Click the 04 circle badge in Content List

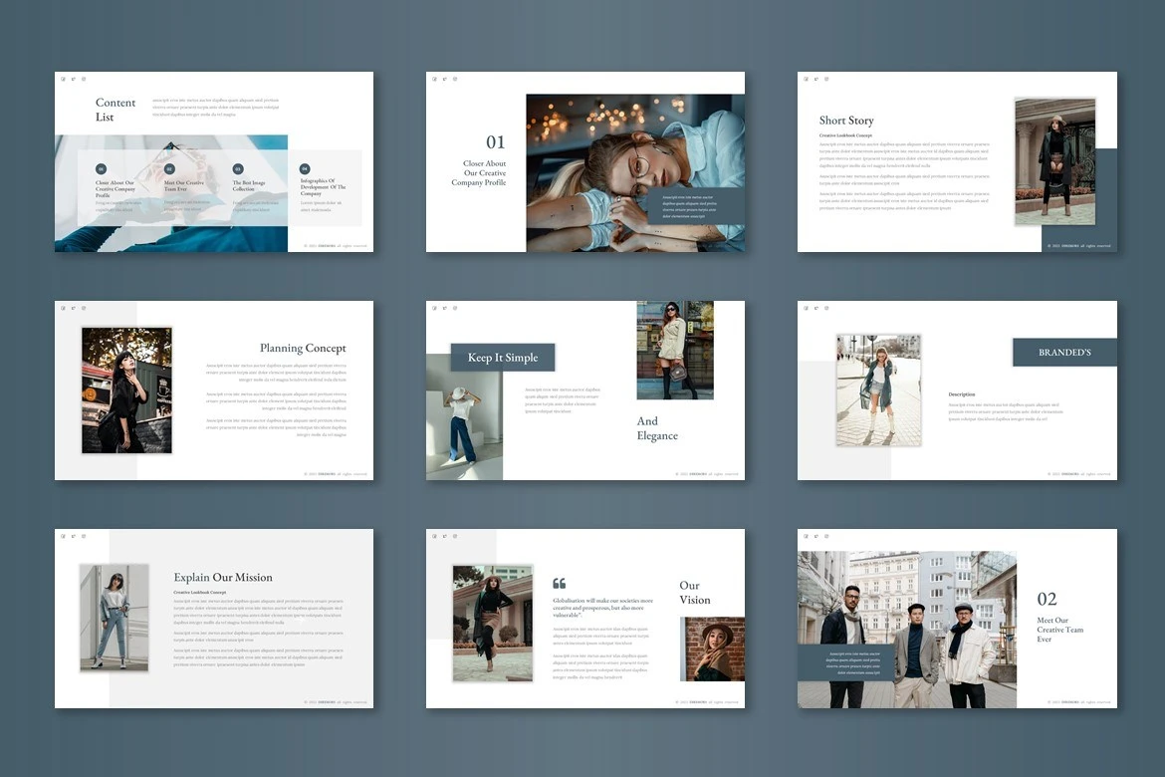click(305, 169)
